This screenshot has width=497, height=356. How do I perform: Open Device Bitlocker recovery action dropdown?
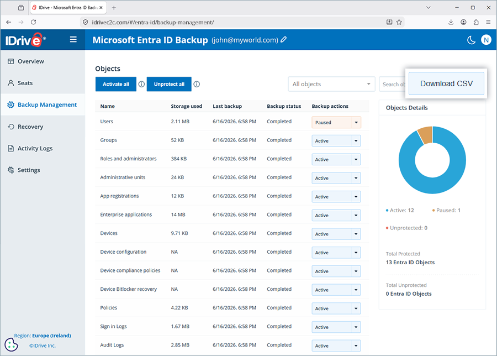pos(336,290)
